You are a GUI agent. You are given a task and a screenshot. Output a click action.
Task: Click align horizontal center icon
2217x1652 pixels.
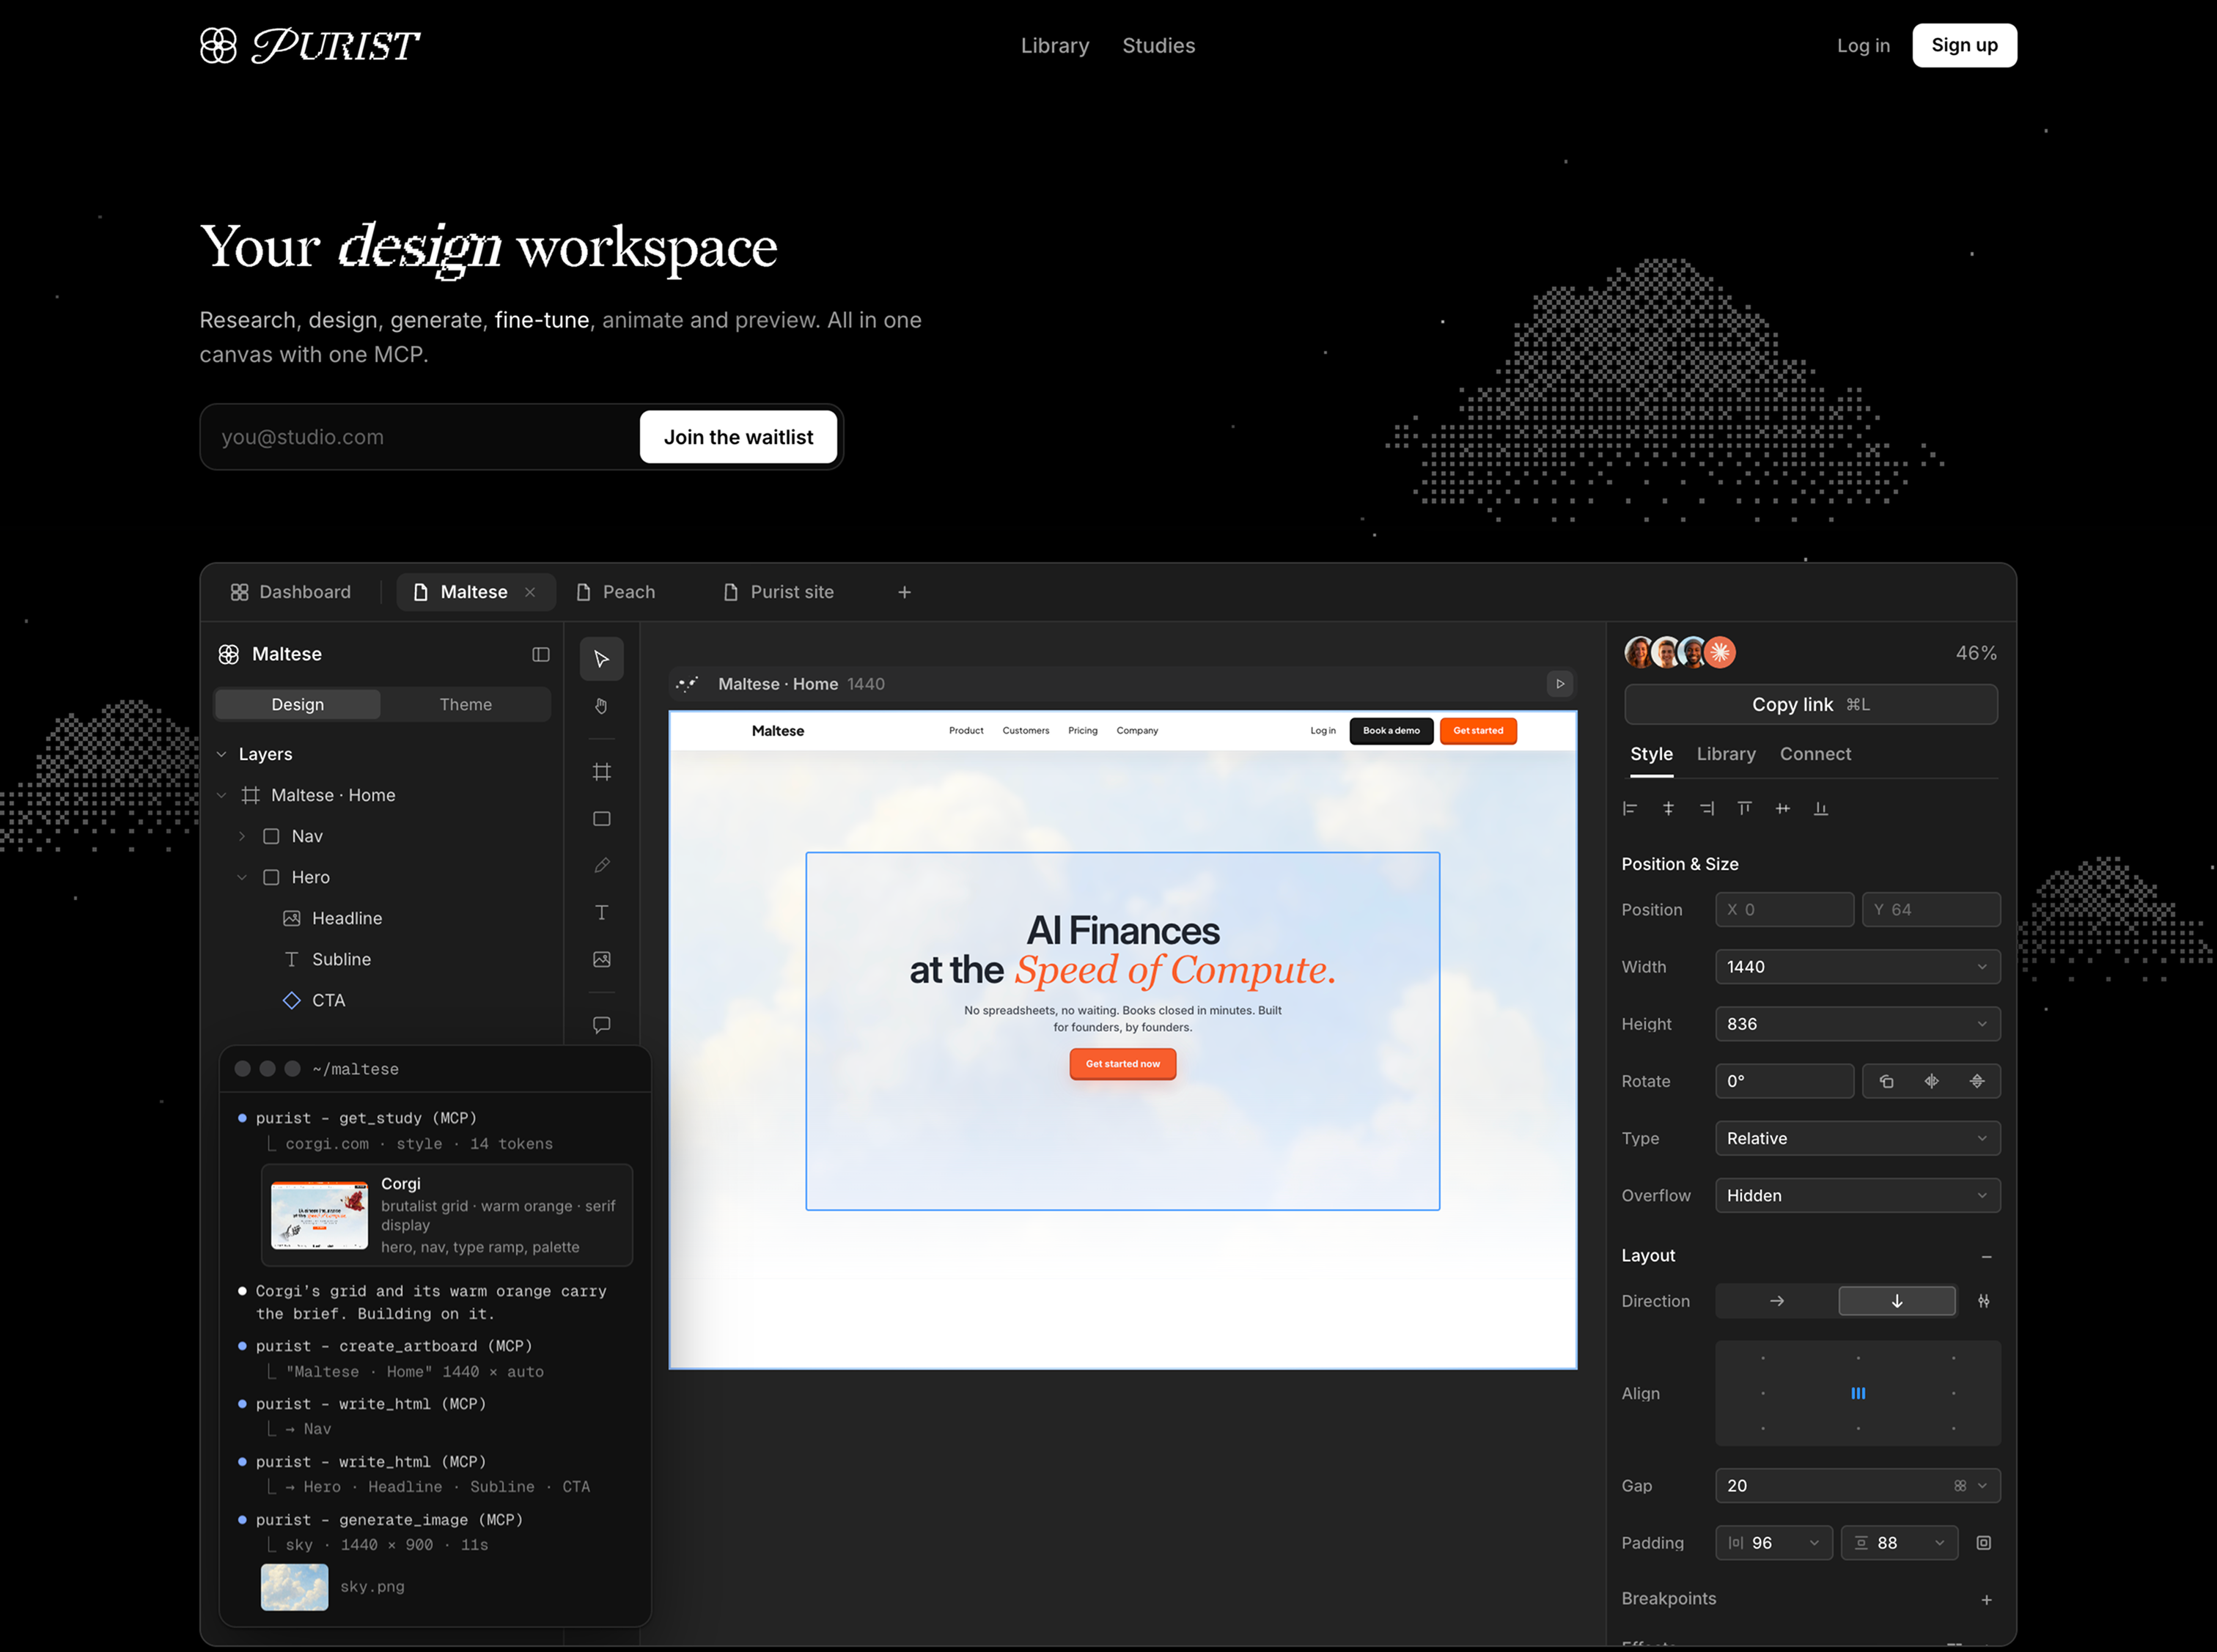click(1667, 808)
